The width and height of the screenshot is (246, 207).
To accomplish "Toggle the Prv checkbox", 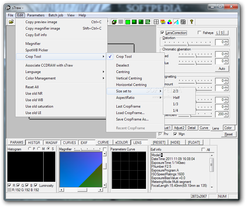I will [x=160, y=134].
